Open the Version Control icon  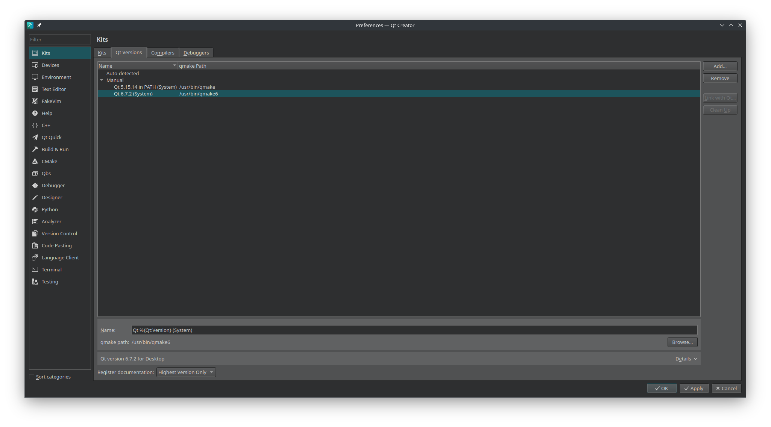pos(35,233)
